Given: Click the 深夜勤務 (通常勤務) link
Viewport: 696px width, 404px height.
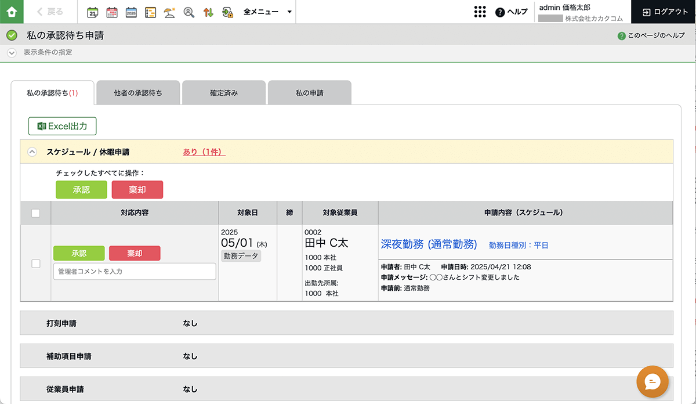Looking at the screenshot, I should pos(429,244).
